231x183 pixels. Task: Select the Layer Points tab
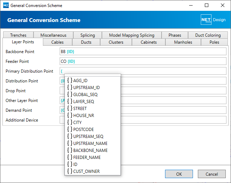(23, 42)
